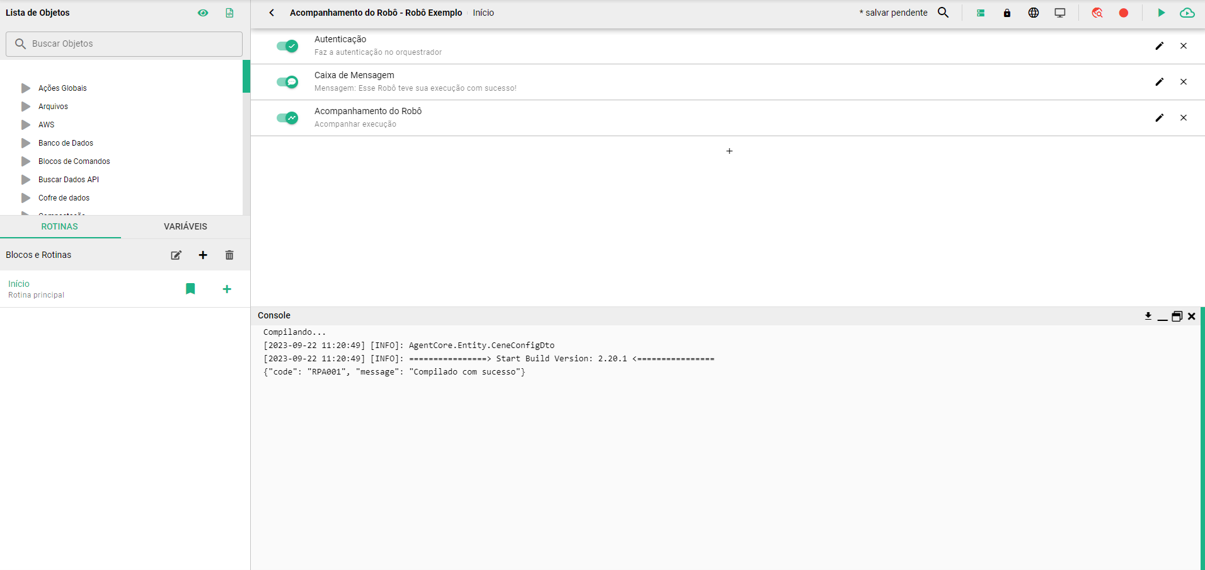Delete the Blocos e Rotinas trash icon
Image resolution: width=1205 pixels, height=570 pixels.
pyautogui.click(x=229, y=255)
